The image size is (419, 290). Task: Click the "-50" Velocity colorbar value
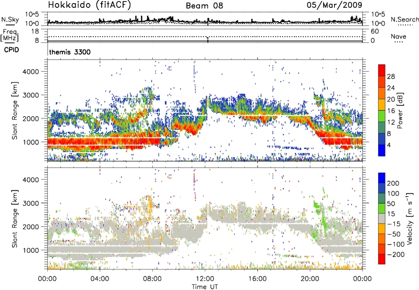[394, 234]
